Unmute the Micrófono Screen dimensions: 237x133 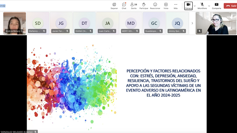(x=202, y=5)
